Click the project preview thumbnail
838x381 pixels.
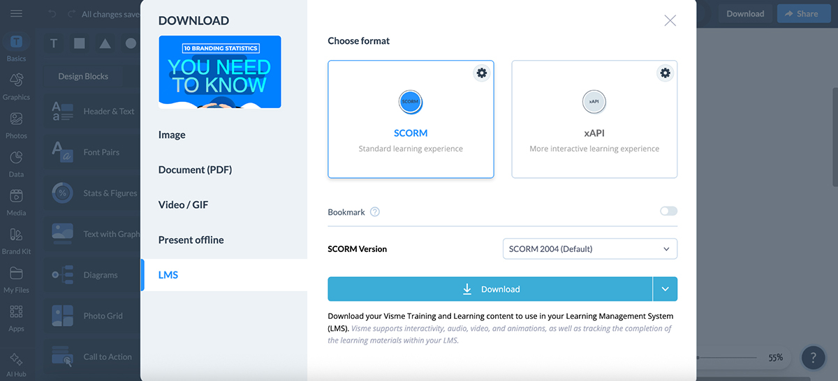(x=220, y=72)
